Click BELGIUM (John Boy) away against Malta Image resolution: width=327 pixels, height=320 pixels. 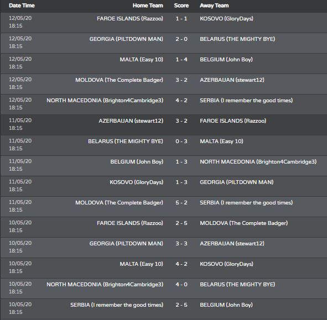pos(226,59)
